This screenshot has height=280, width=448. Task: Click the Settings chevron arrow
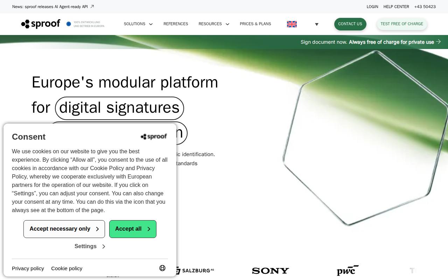pyautogui.click(x=104, y=246)
